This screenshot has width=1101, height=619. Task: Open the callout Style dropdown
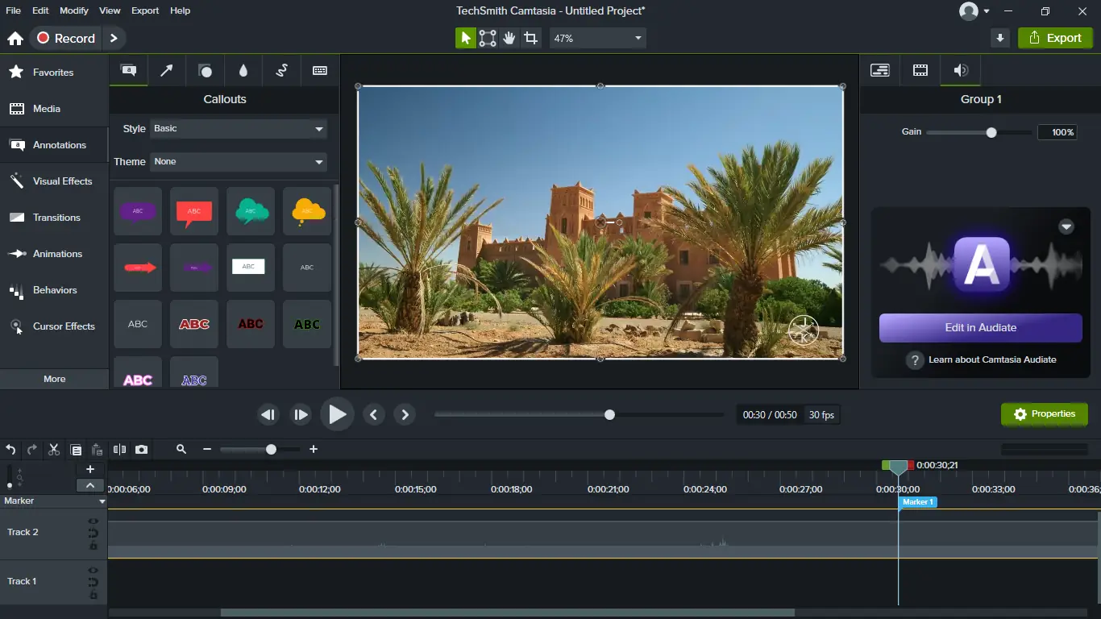pos(239,128)
